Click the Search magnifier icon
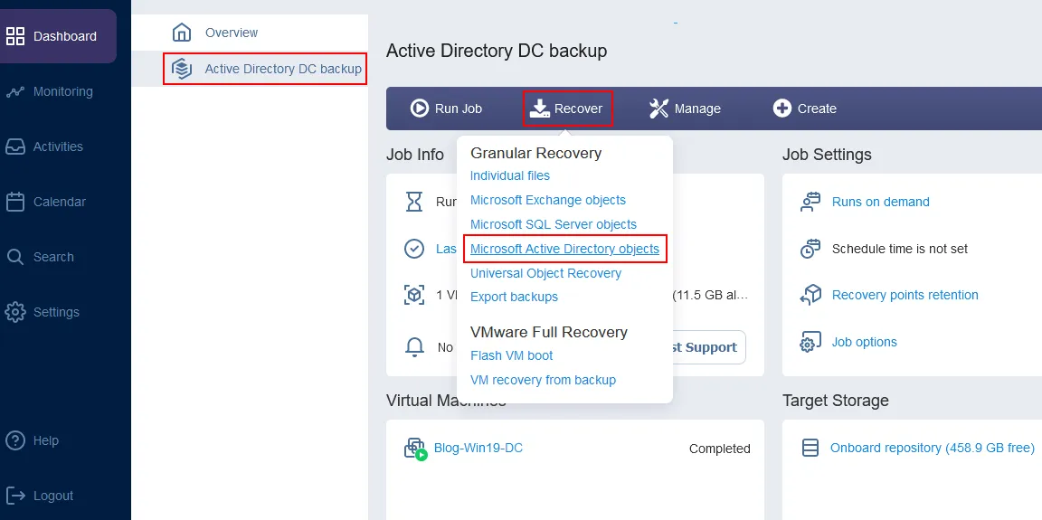The width and height of the screenshot is (1042, 520). [15, 257]
